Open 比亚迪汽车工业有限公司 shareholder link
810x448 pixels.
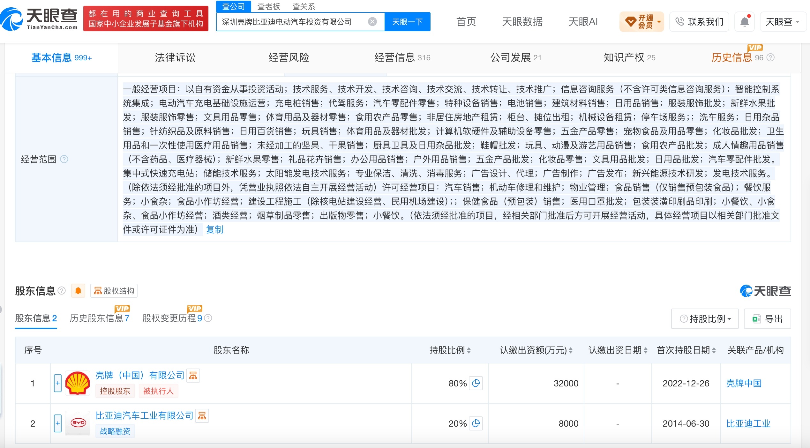coord(145,415)
